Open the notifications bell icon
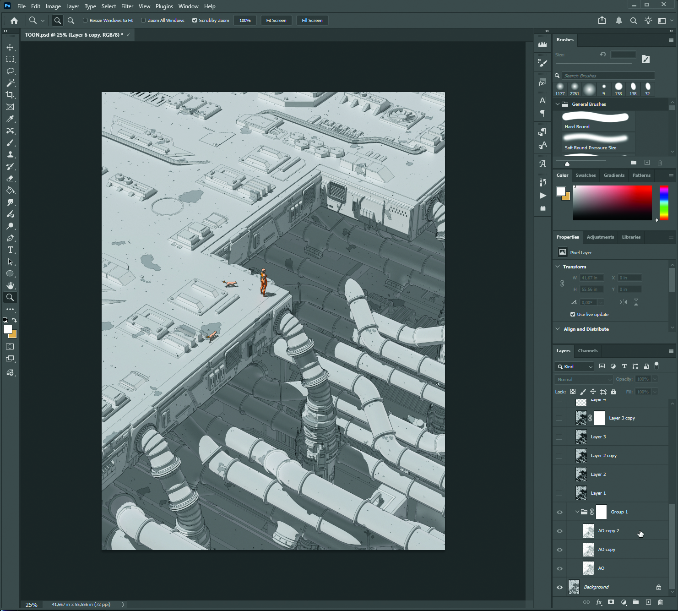The height and width of the screenshot is (611, 678). coord(619,21)
